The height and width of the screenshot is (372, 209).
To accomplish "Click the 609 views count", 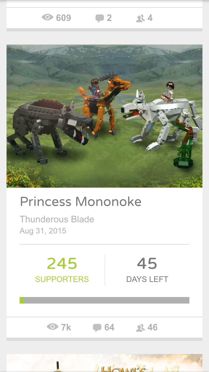I will coord(63,18).
